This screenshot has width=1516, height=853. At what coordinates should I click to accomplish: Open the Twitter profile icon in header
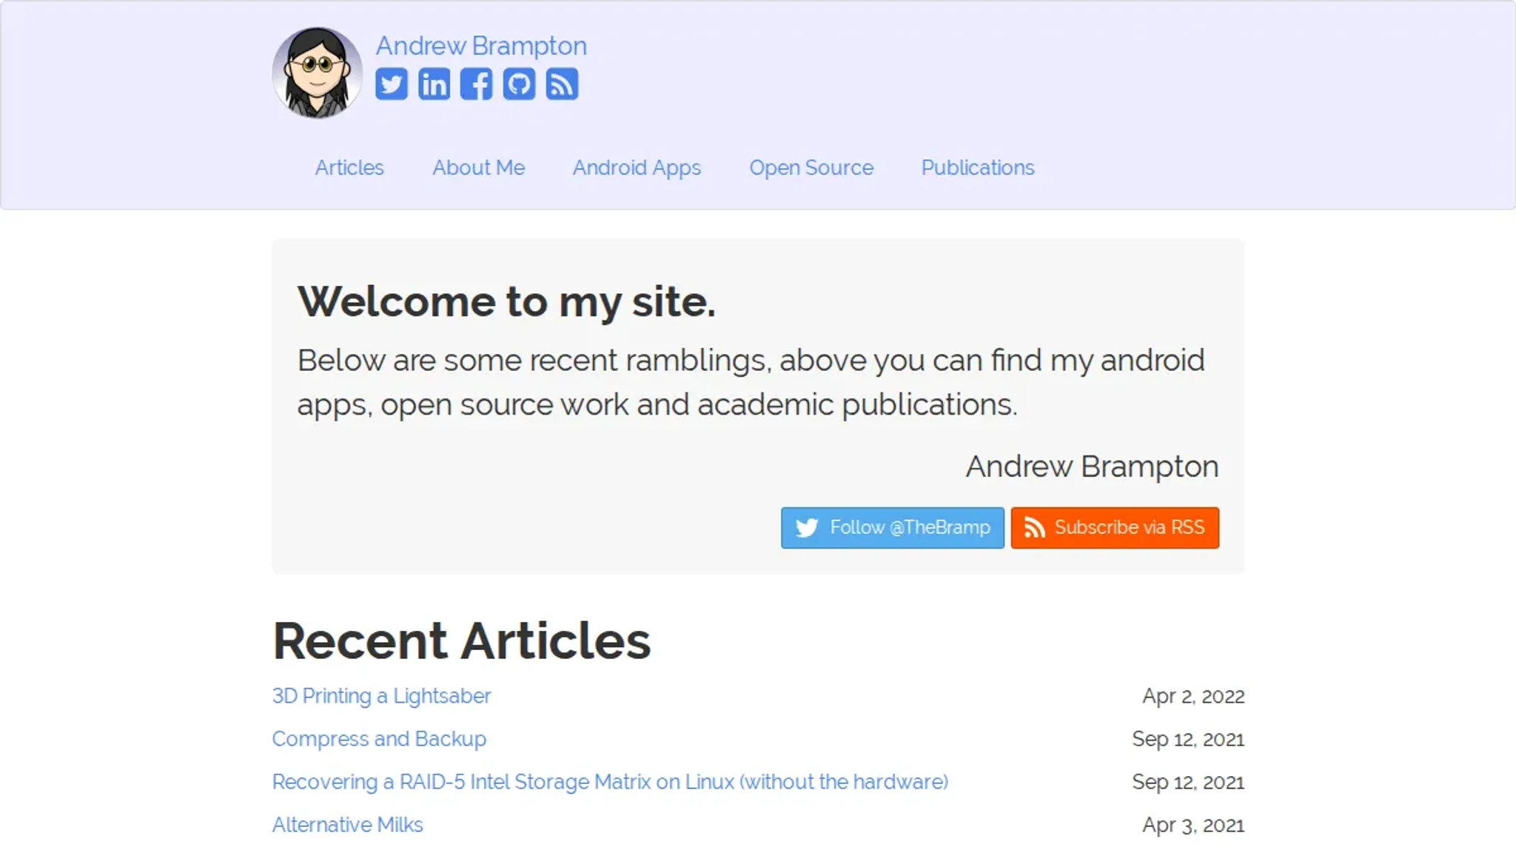[391, 84]
